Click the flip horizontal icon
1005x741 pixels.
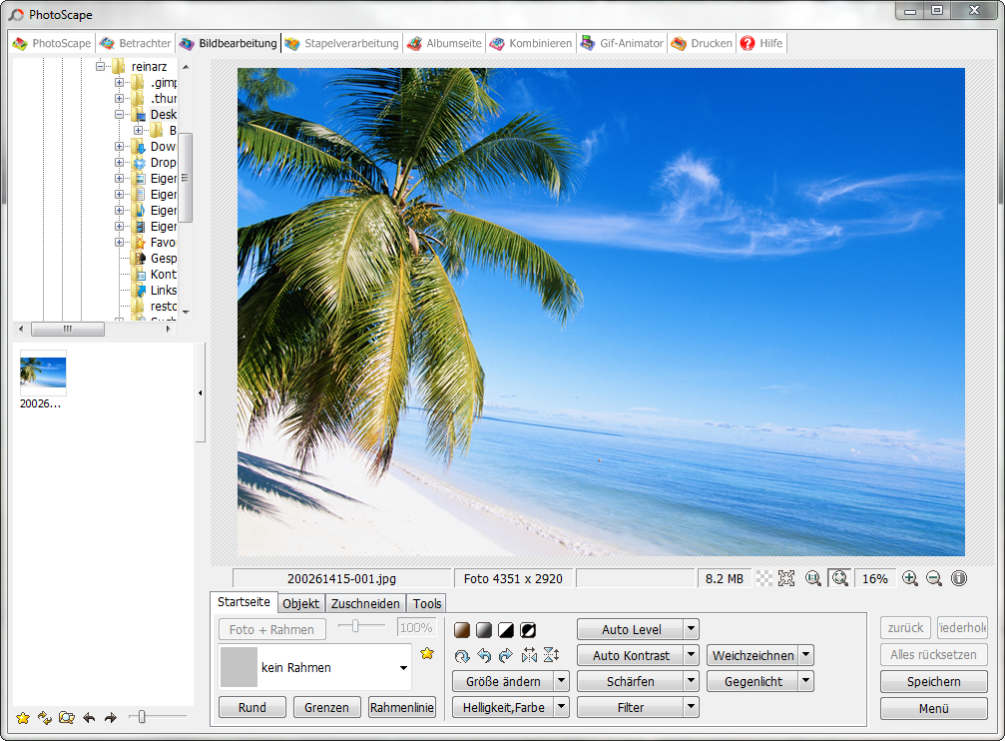[x=529, y=656]
